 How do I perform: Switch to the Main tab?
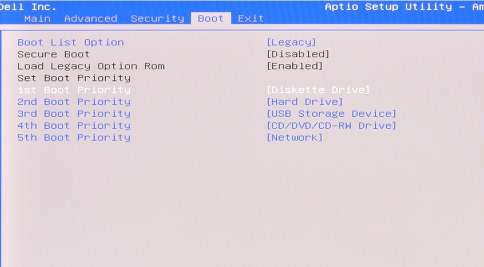click(x=37, y=19)
